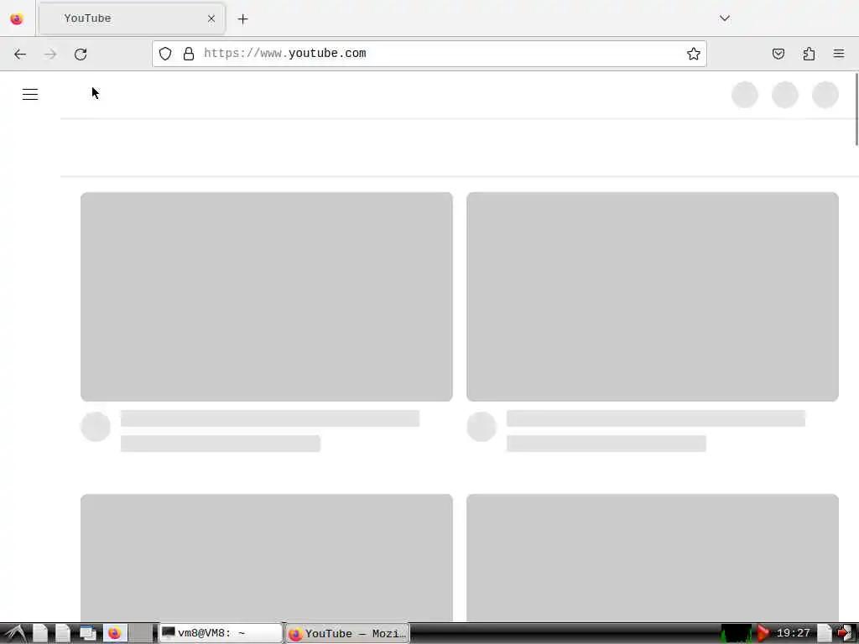Screen dimensions: 859x644
Task: Click the red arrow tray icon
Action: point(762,634)
